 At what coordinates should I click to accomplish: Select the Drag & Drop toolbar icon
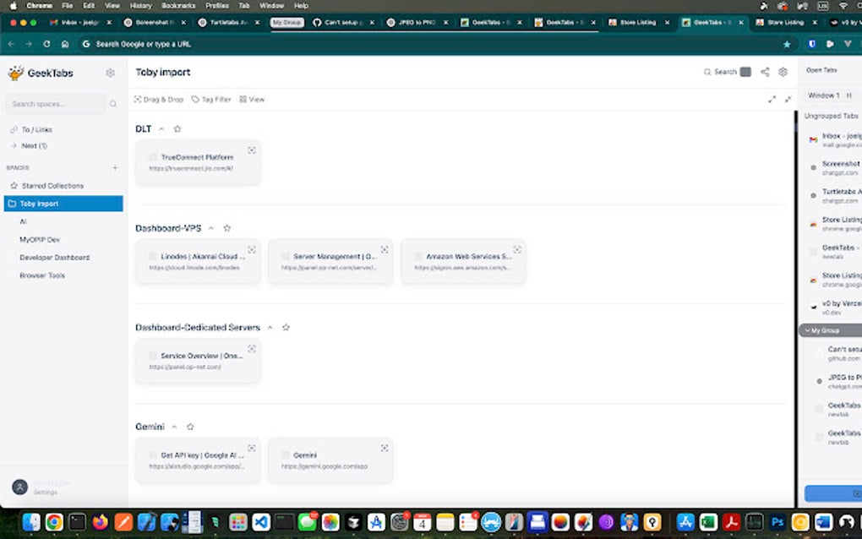coord(139,99)
